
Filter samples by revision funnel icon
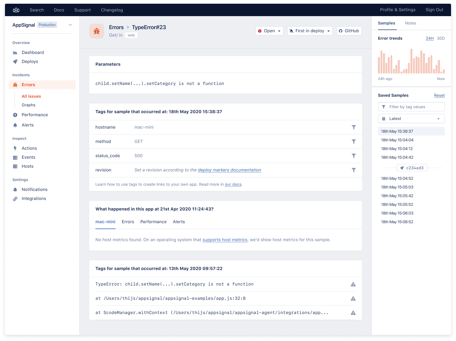[x=354, y=170]
